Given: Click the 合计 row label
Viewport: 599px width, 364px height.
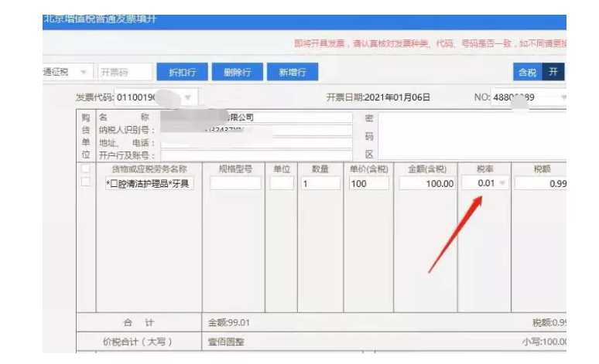Looking at the screenshot, I should (139, 323).
